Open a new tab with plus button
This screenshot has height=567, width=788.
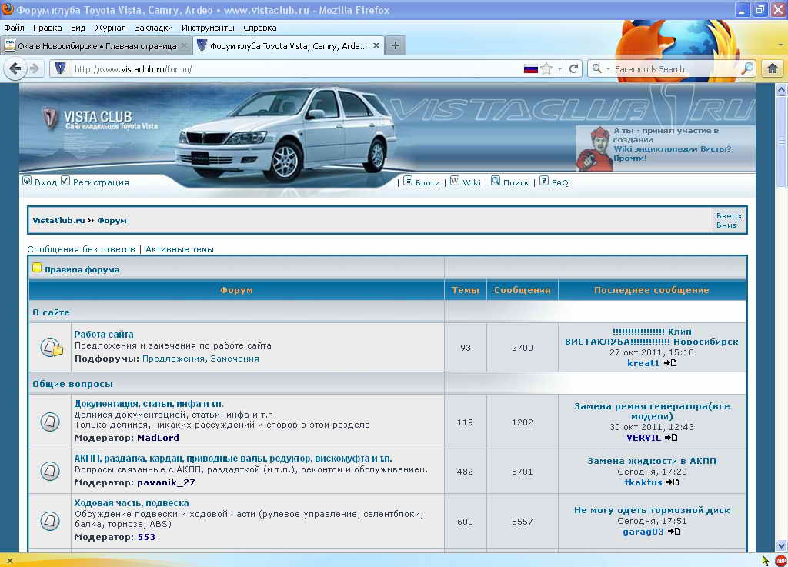pyautogui.click(x=395, y=45)
